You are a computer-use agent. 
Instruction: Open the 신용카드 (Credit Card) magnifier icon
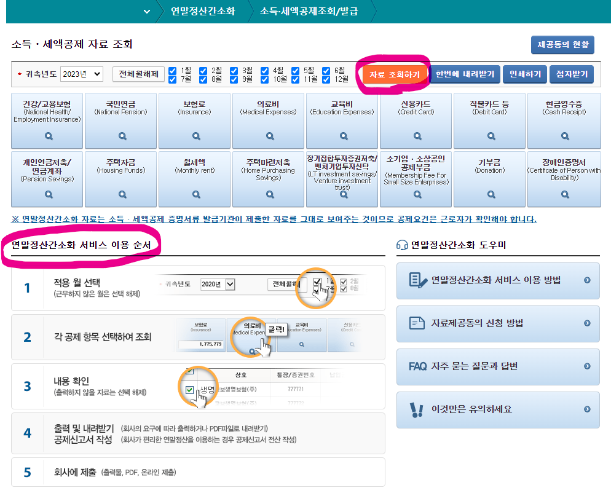pos(418,136)
